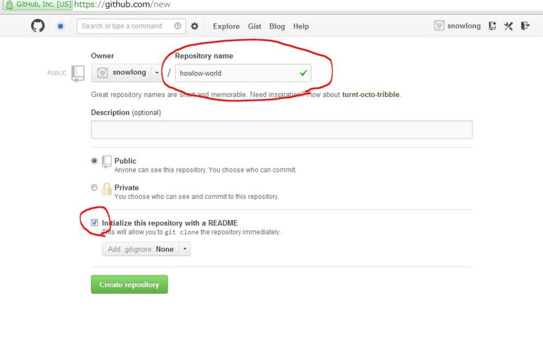Click the green checkmark in repository name

point(303,73)
